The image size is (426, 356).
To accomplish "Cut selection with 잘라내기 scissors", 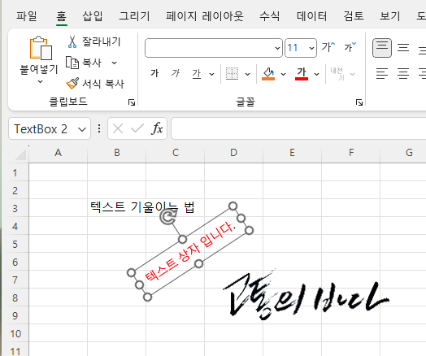I will (93, 41).
